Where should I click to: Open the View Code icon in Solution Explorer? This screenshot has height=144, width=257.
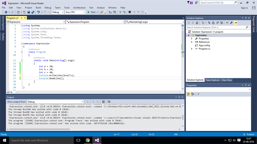[227, 23]
